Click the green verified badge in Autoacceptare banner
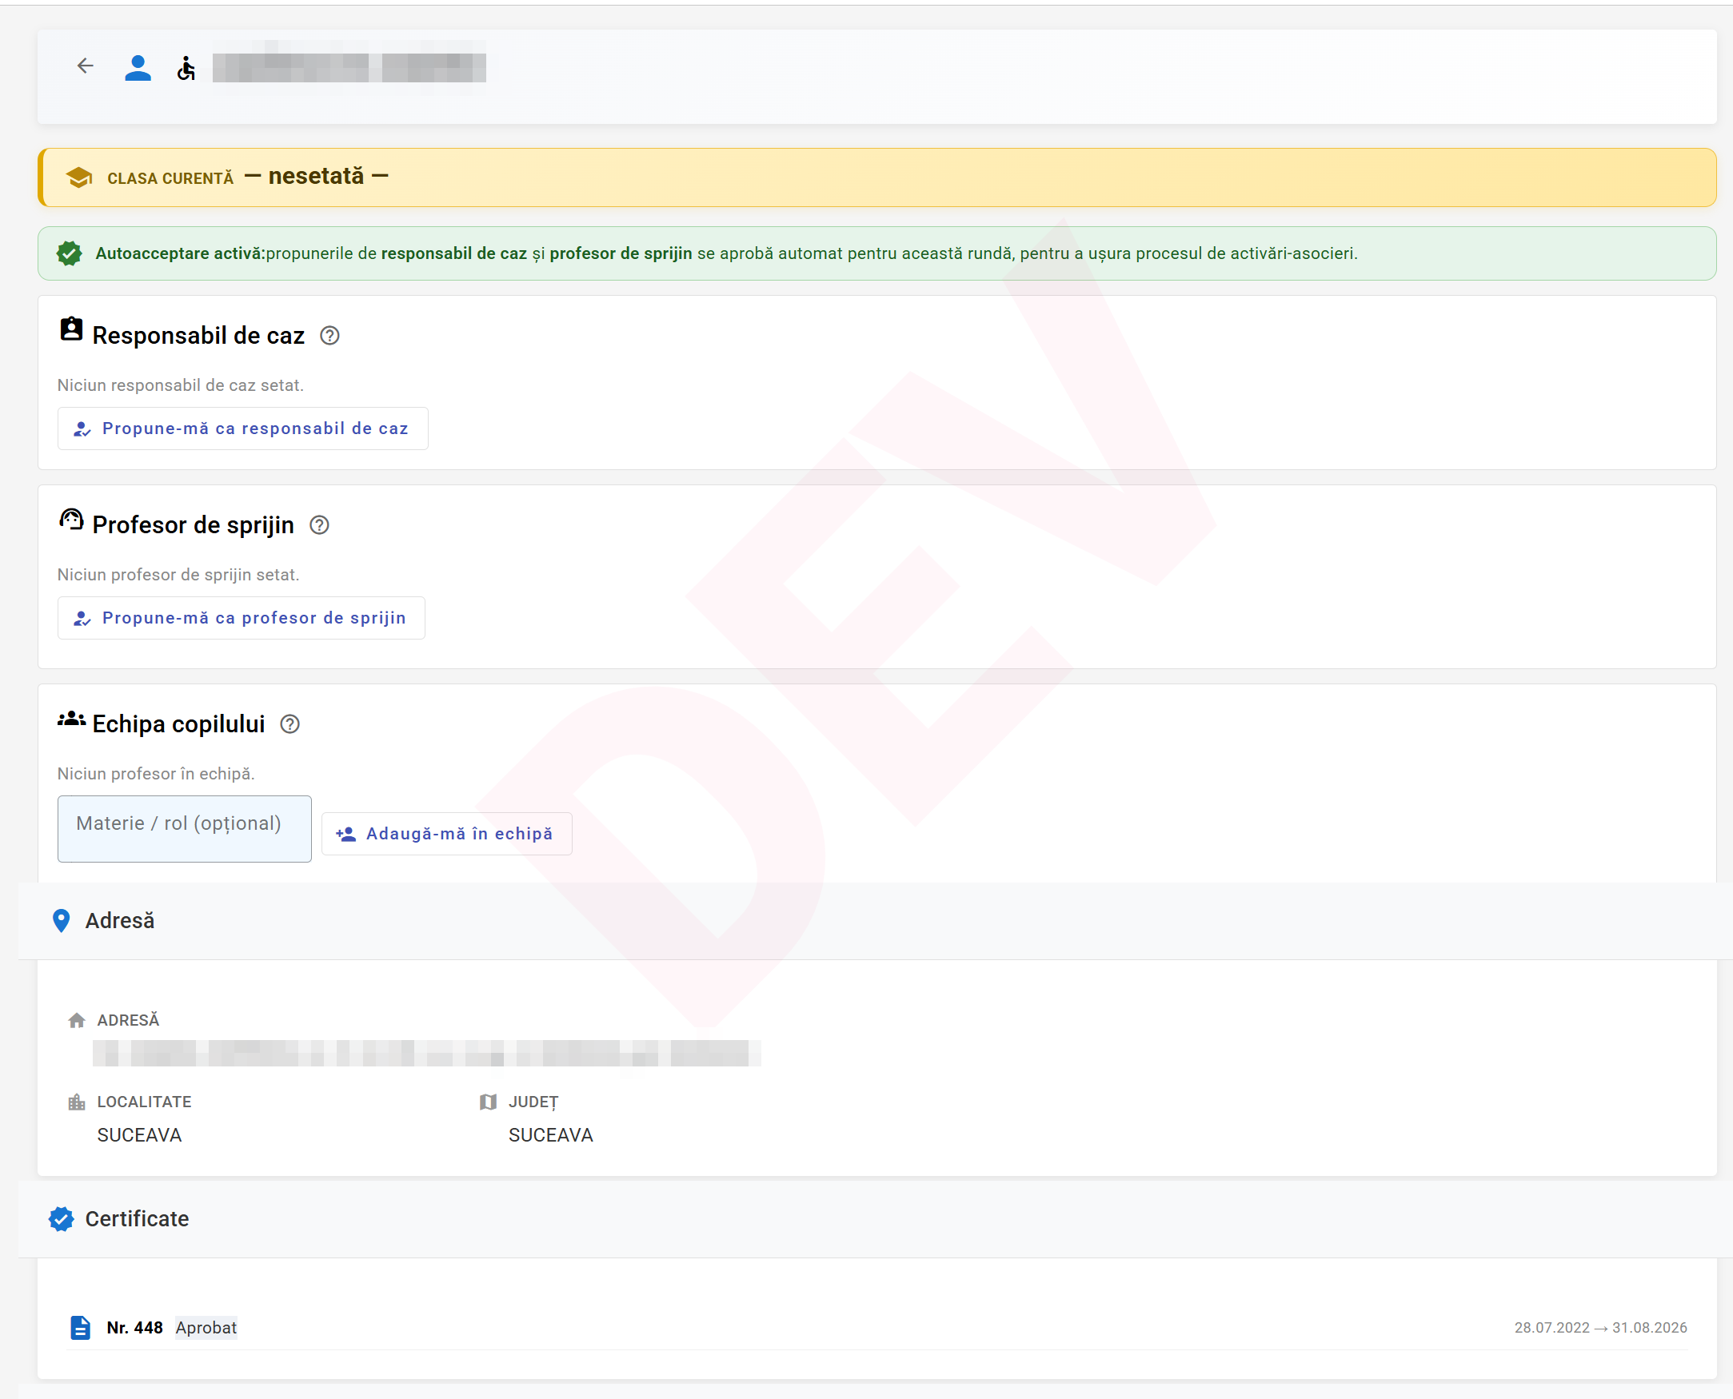The image size is (1733, 1399). 70,254
